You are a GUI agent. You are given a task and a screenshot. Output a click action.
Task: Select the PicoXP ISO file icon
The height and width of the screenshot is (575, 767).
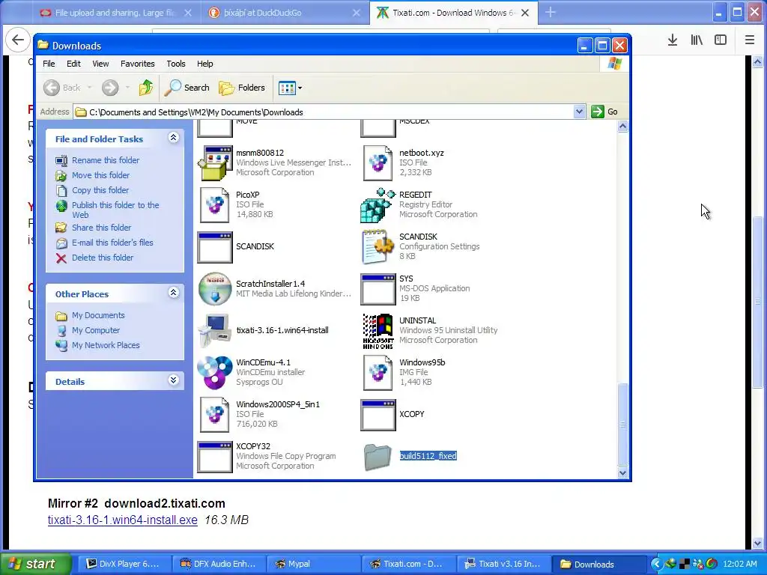click(214, 205)
